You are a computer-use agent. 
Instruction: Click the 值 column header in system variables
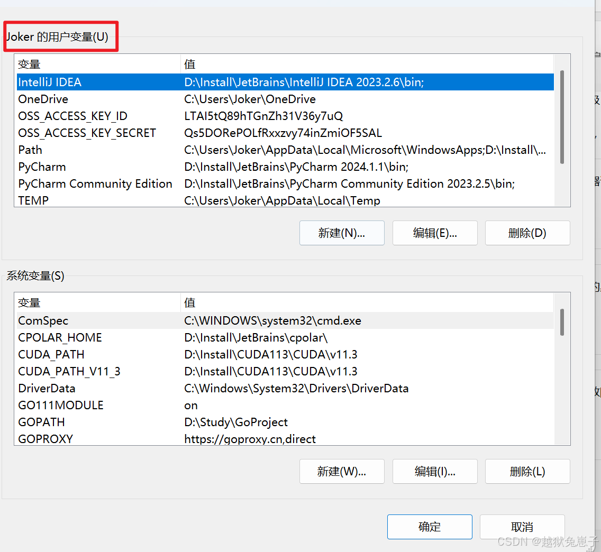(367, 302)
